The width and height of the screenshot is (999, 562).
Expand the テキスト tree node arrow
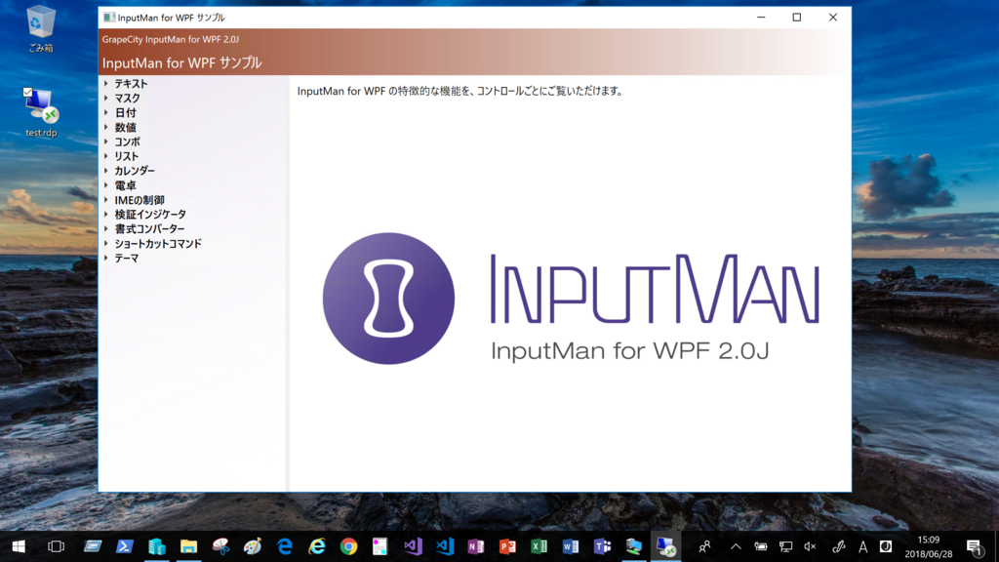tap(106, 84)
